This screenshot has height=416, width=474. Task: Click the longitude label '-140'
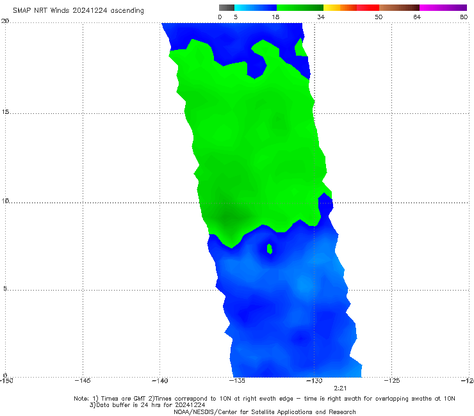pos(159,380)
